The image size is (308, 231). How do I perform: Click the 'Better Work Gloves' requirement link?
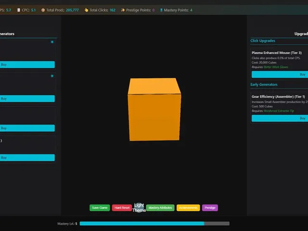[276, 67]
